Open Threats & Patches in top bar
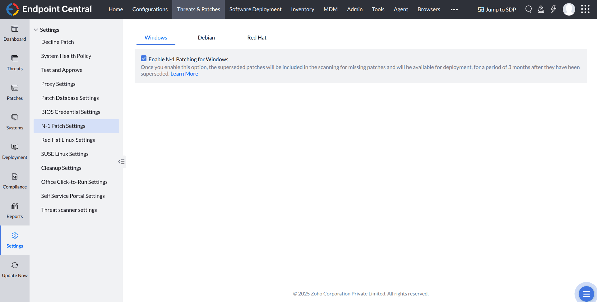The height and width of the screenshot is (302, 597). click(x=198, y=9)
